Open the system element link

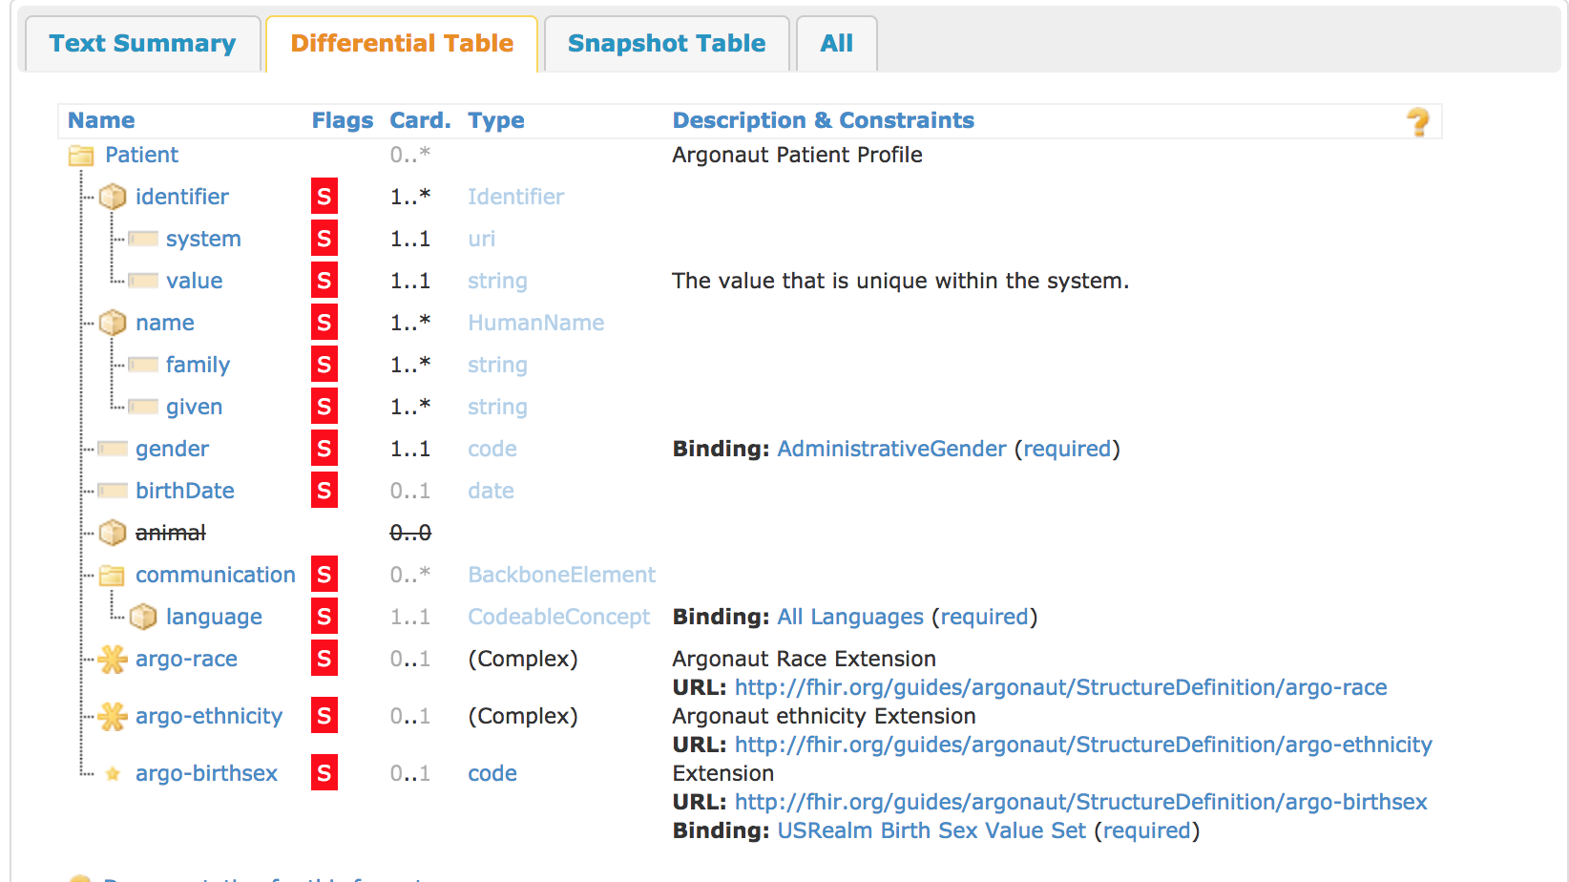pyautogui.click(x=203, y=239)
